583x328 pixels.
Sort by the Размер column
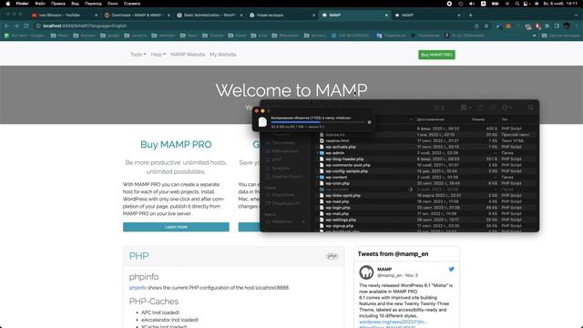(478, 119)
